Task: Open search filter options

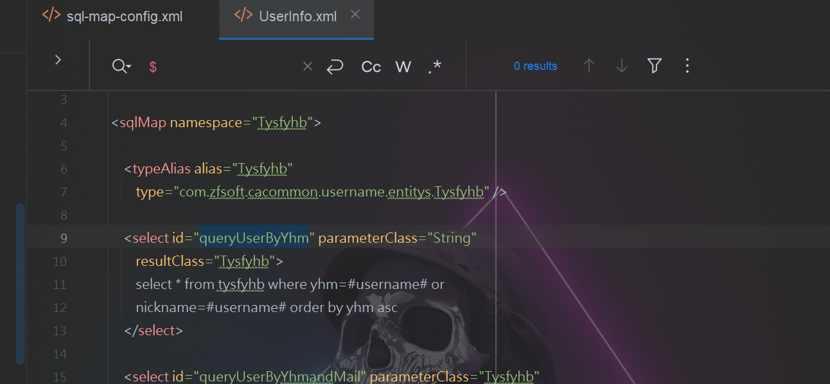Action: [x=654, y=66]
